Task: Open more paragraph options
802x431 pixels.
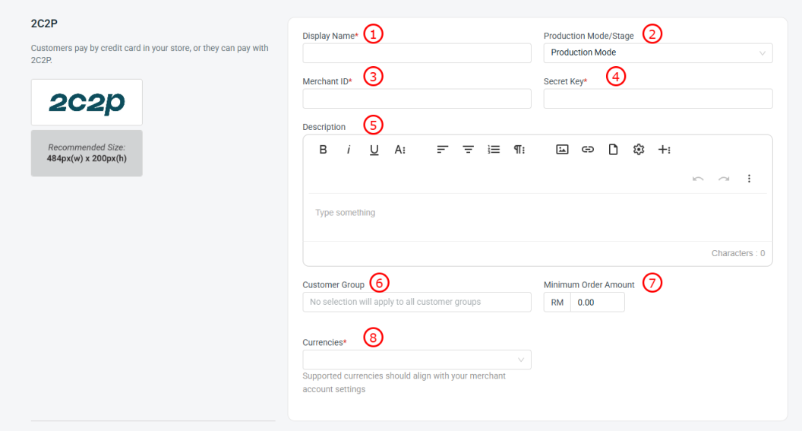Action: 519,150
